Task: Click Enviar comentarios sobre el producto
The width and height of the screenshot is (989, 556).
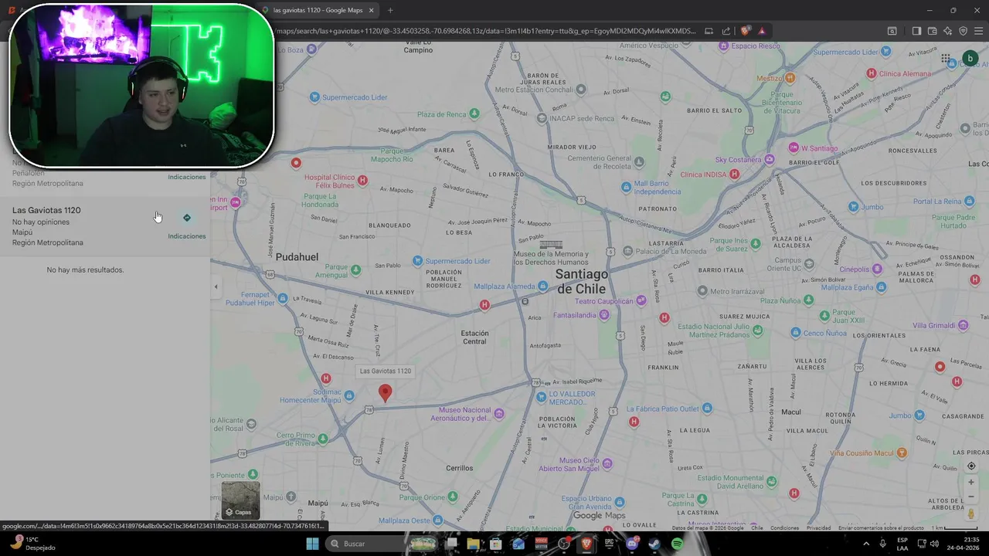Action: (881, 528)
